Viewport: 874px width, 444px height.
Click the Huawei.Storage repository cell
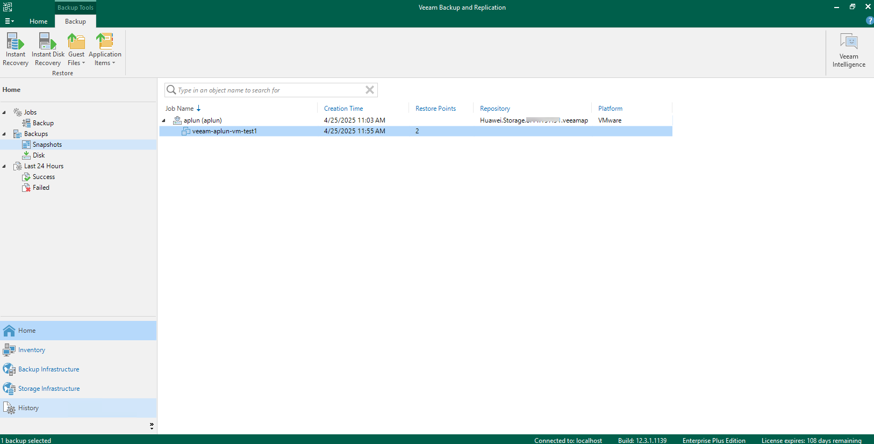[x=534, y=120]
